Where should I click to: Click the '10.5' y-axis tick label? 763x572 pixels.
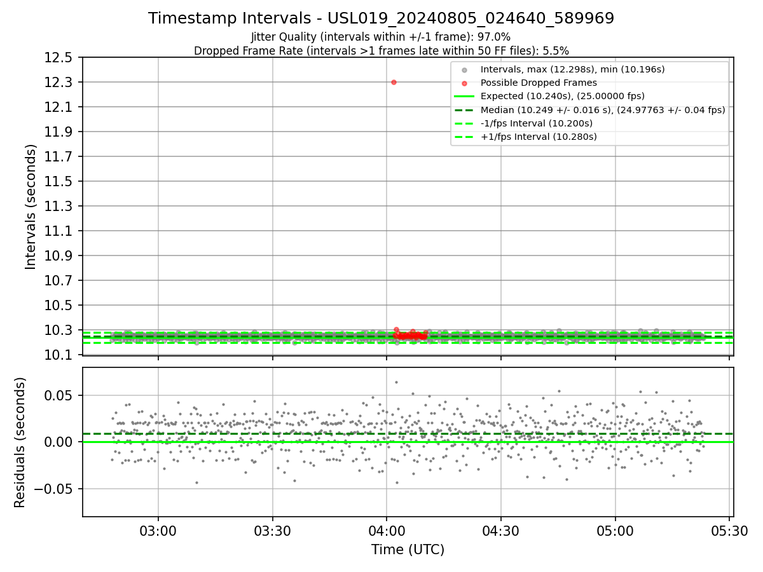point(58,306)
